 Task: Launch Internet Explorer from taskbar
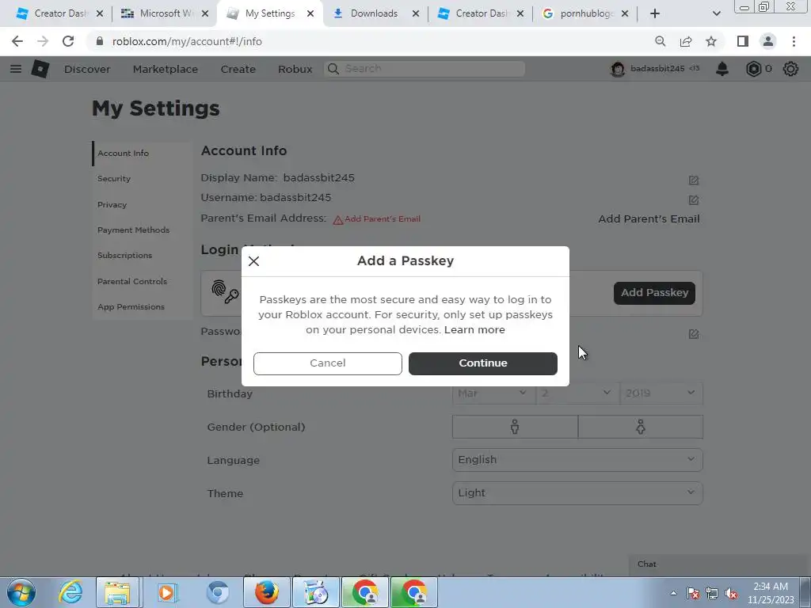pos(70,592)
